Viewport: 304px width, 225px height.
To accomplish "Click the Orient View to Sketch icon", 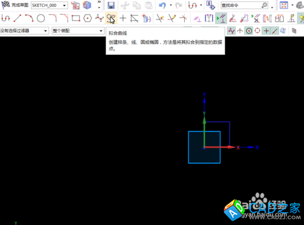I will click(x=75, y=5).
